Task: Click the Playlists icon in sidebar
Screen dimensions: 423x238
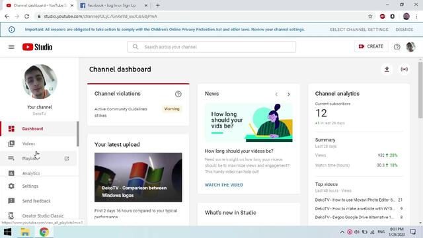Action: 11,159
